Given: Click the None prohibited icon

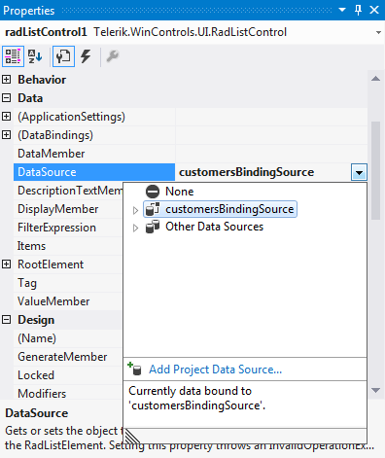Looking at the screenshot, I should pos(153,192).
